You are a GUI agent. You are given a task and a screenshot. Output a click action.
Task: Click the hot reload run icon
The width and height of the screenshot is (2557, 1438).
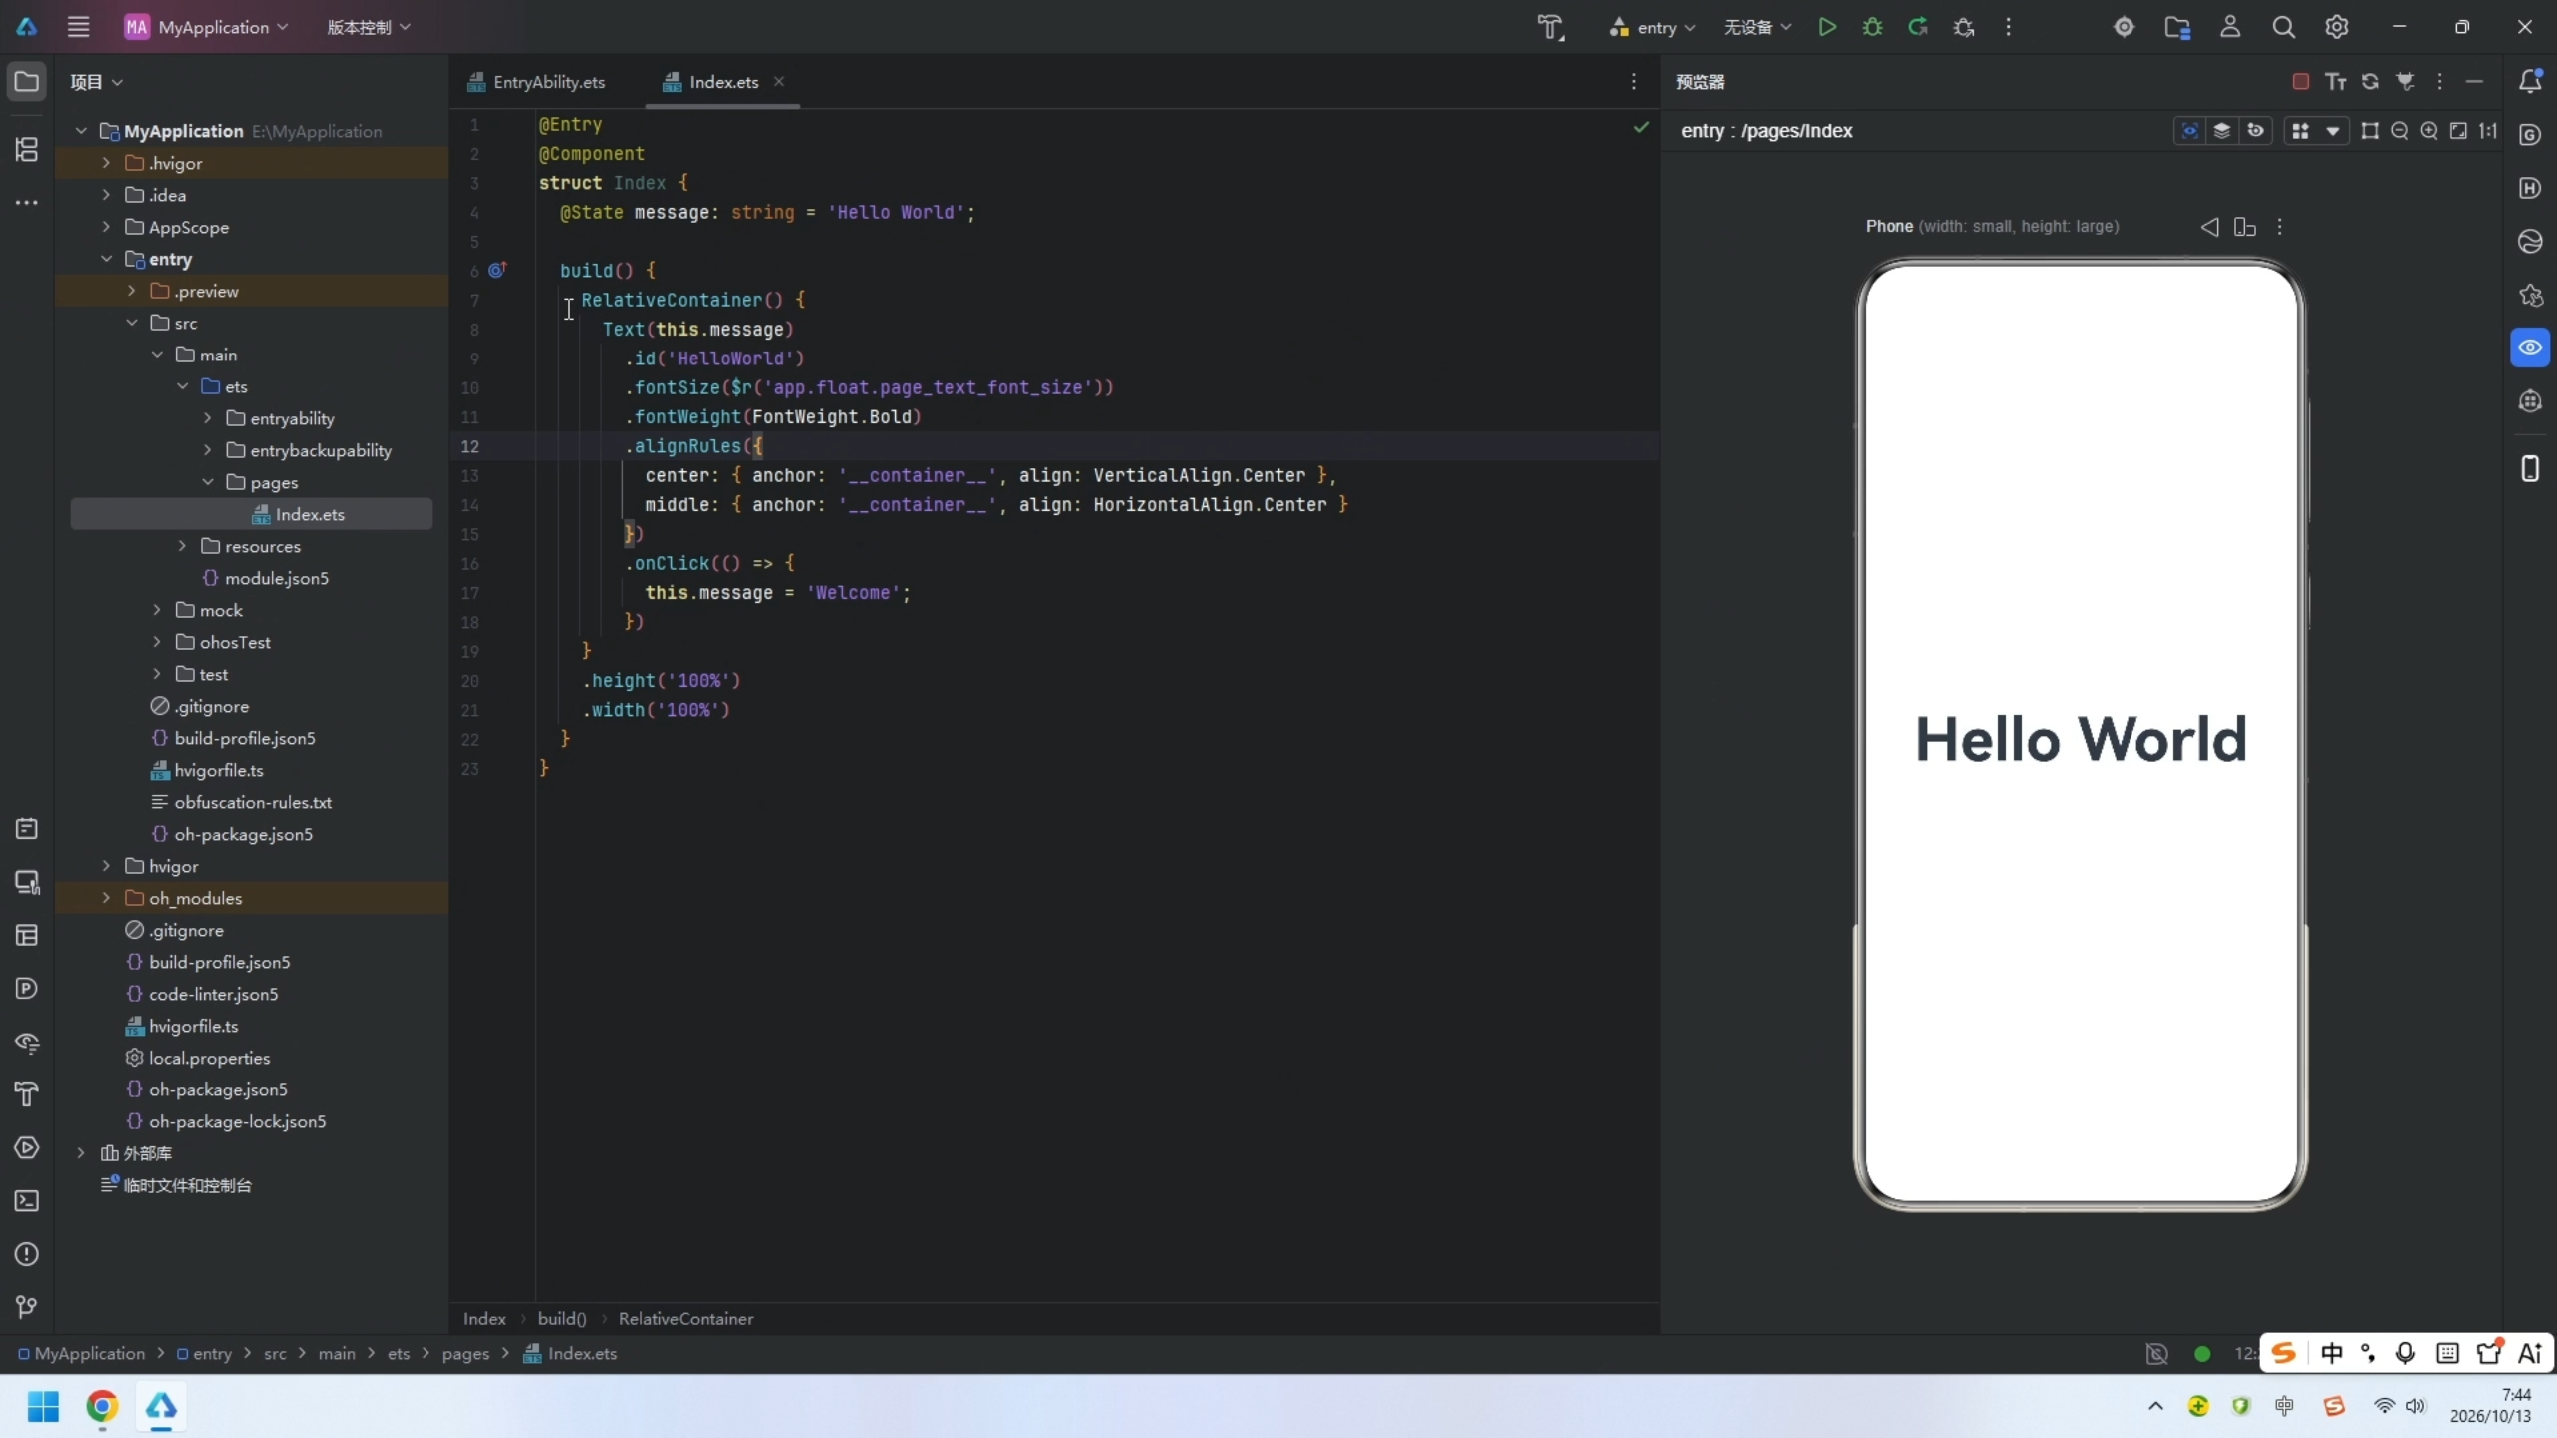coord(1918,27)
